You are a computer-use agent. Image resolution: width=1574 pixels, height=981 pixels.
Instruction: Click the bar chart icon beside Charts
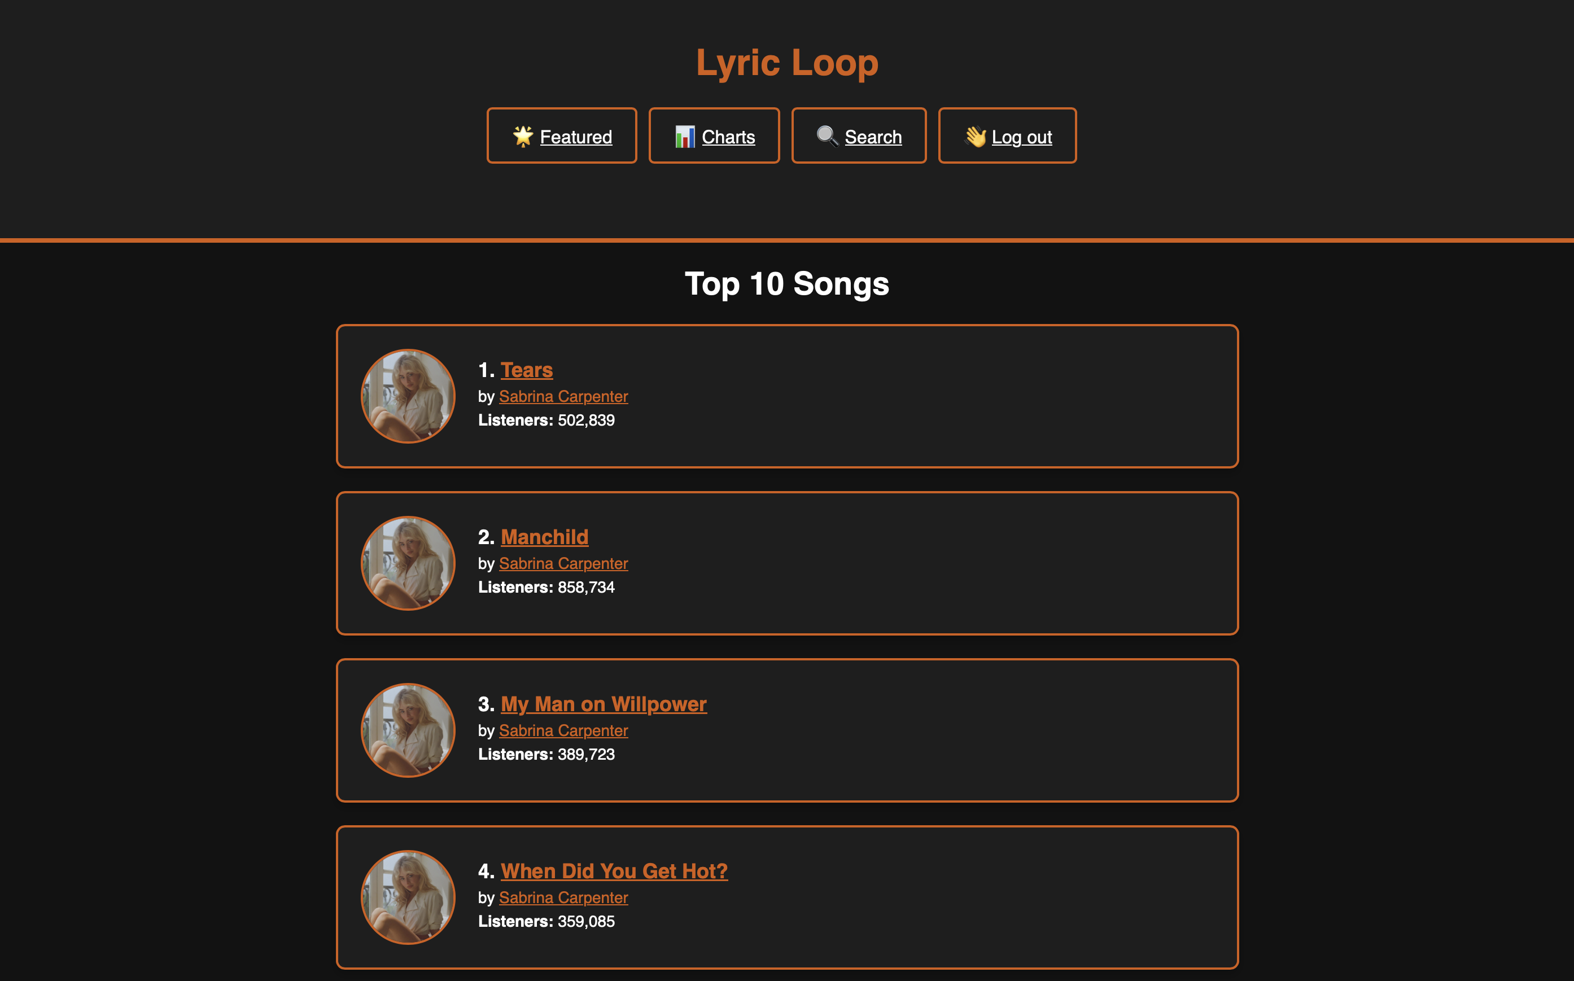click(x=684, y=136)
